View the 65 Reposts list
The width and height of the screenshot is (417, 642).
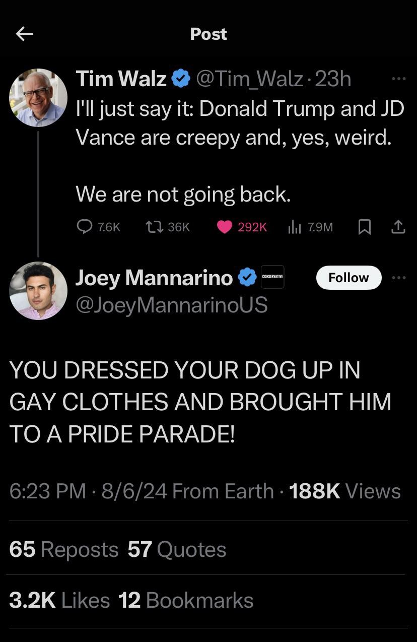click(64, 549)
